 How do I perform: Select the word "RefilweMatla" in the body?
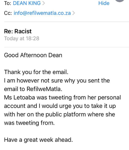point(44,89)
